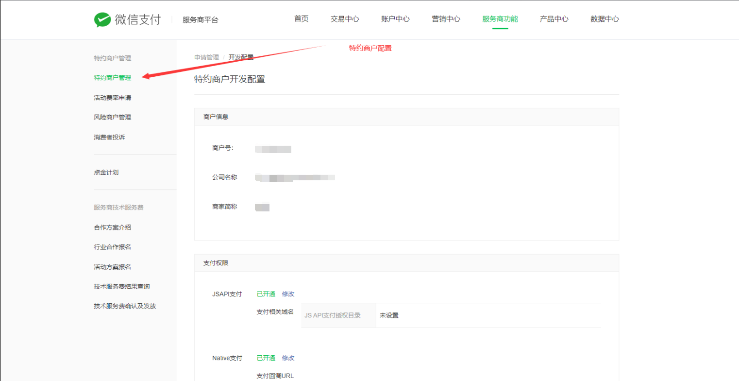Open 点金计划 in the sidebar
The height and width of the screenshot is (381, 739).
(106, 173)
